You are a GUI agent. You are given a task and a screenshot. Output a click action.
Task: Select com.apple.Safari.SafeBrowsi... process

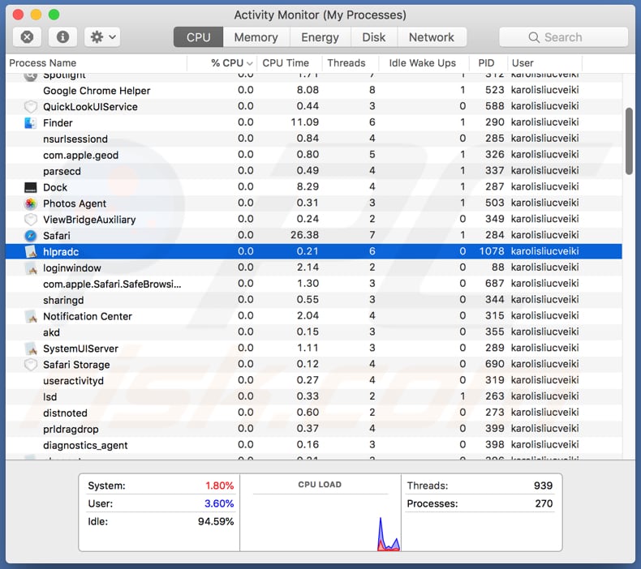click(314, 284)
